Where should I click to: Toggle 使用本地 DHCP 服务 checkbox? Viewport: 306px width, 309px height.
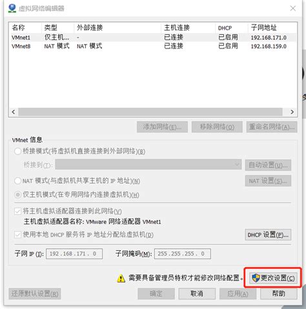point(17,235)
